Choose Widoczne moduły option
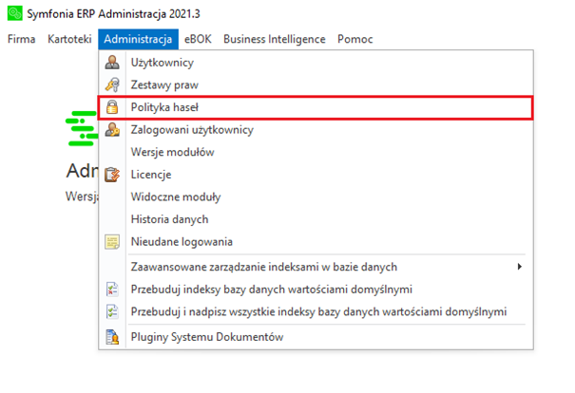 [316, 196]
